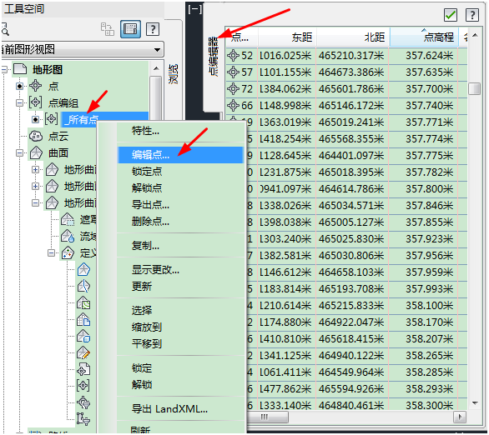
Task: Switch to the 浏览 vertical tab
Action: [x=173, y=74]
